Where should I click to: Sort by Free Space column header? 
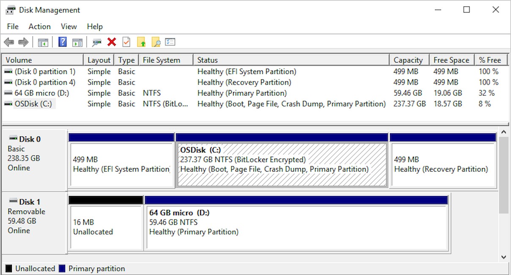tap(451, 60)
